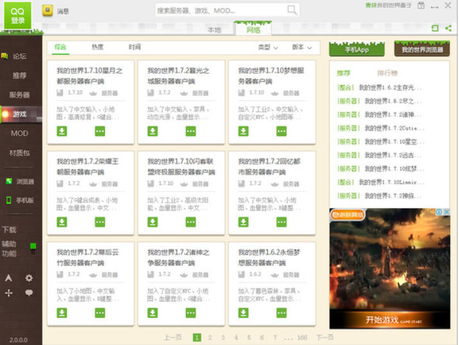Open the 我的世界1.7.2诸神之争 card title
The image size is (459, 345).
(178, 257)
